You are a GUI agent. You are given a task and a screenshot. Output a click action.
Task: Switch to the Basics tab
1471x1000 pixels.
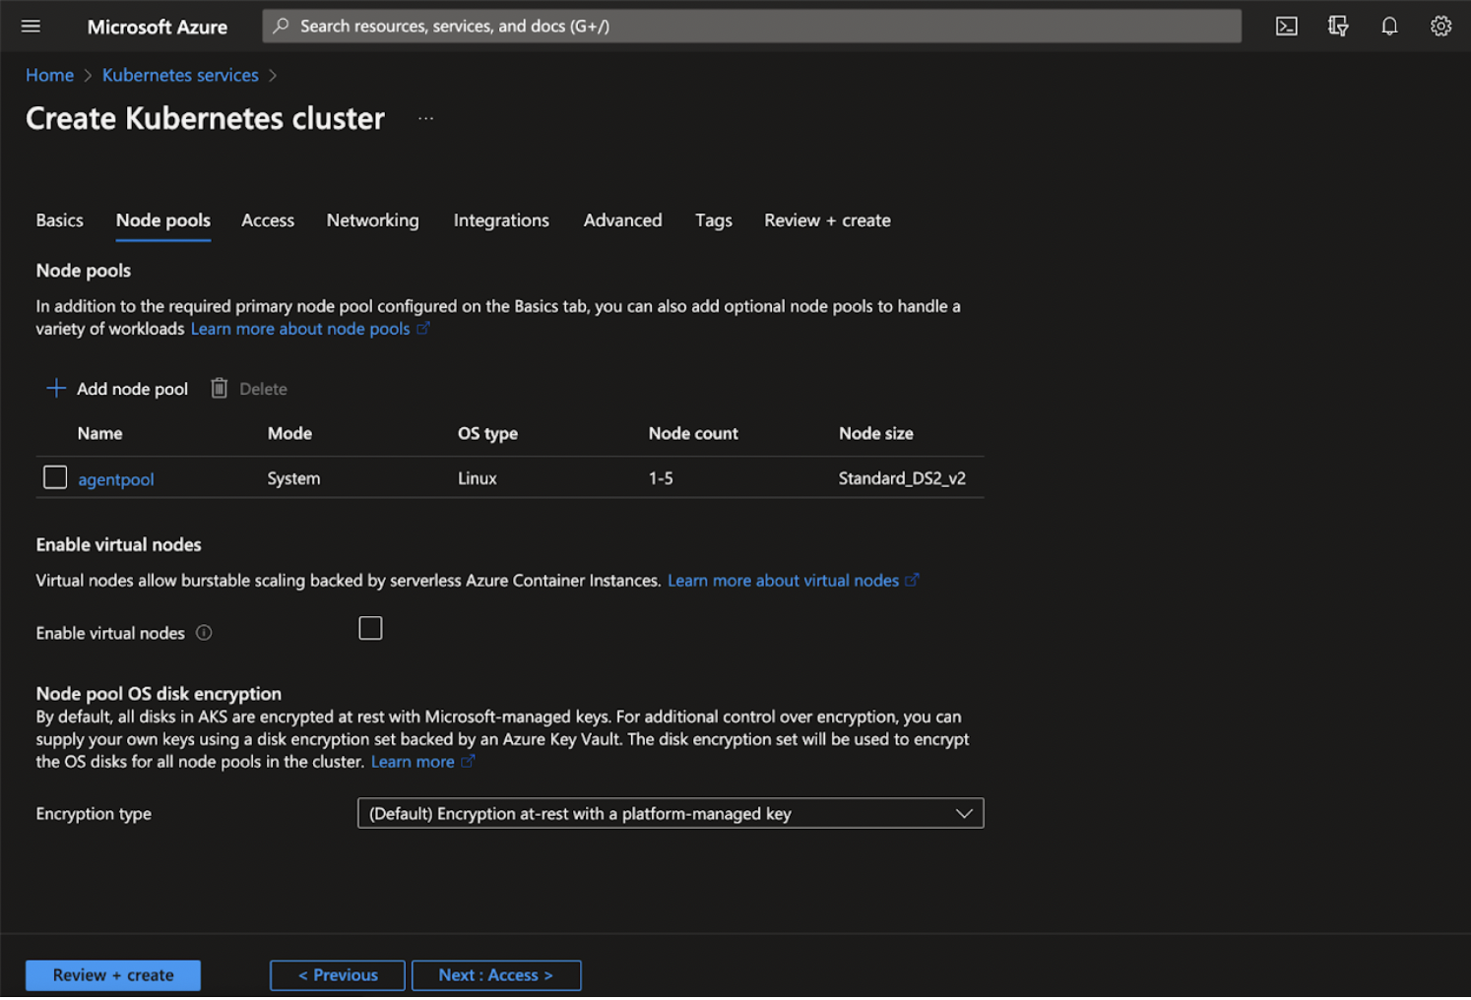pyautogui.click(x=59, y=220)
